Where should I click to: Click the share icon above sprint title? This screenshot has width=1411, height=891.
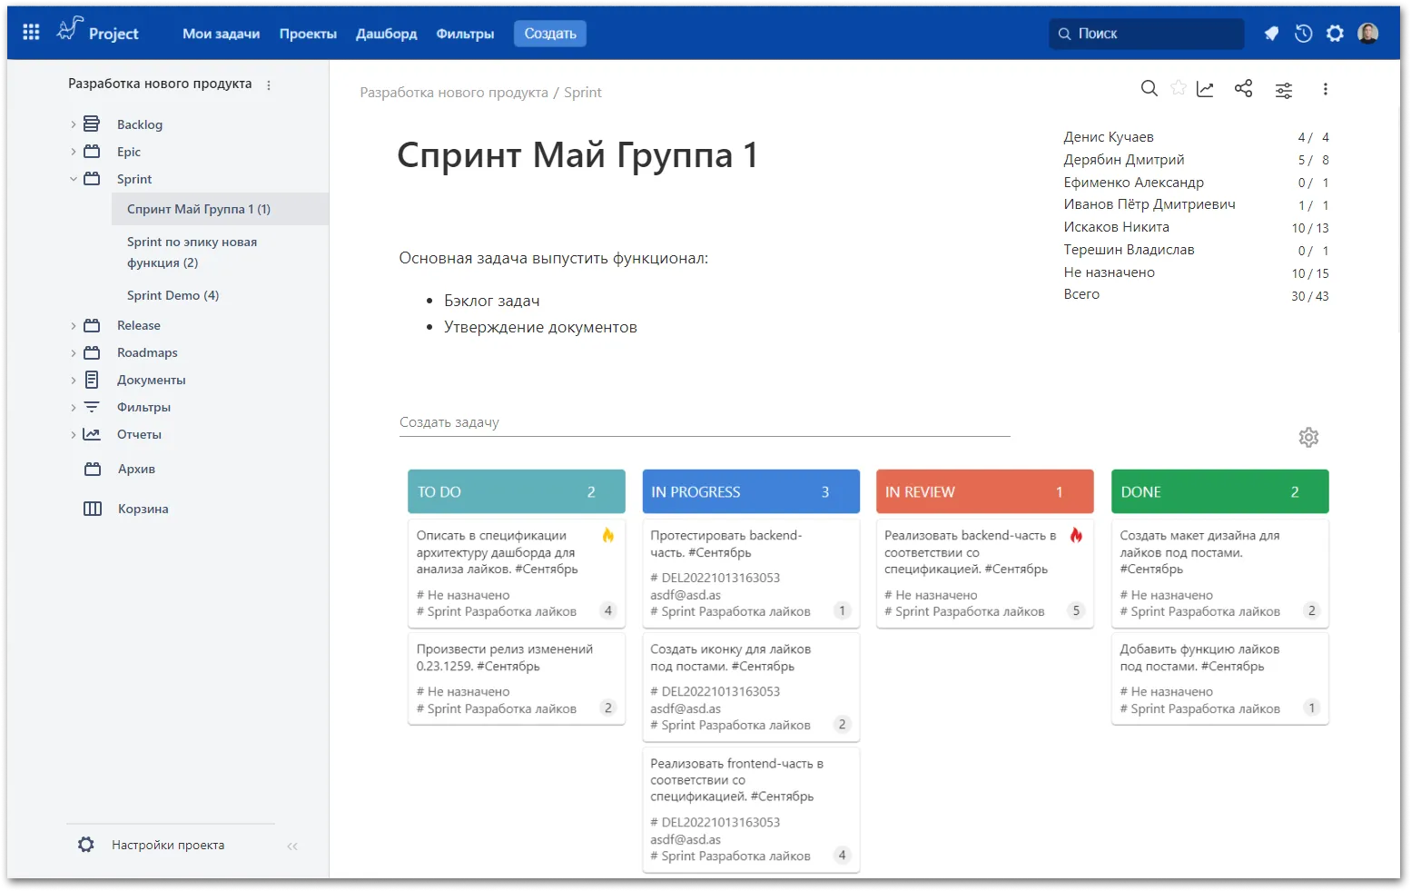pyautogui.click(x=1243, y=88)
